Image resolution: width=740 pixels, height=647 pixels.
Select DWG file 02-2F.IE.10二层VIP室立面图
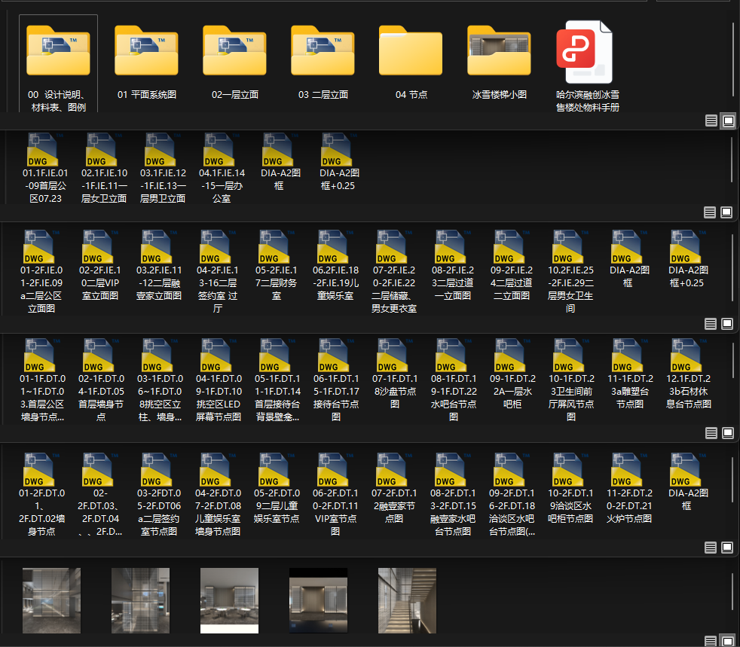tap(100, 265)
